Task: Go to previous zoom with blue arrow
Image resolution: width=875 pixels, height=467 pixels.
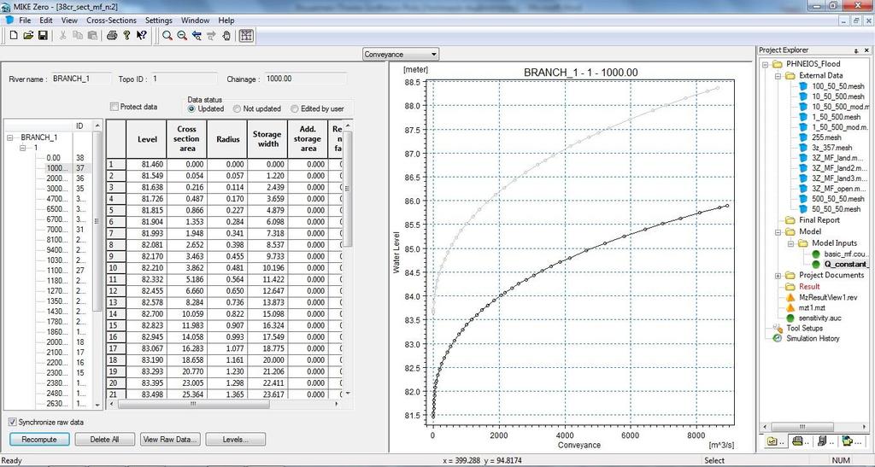Action: coord(197,36)
